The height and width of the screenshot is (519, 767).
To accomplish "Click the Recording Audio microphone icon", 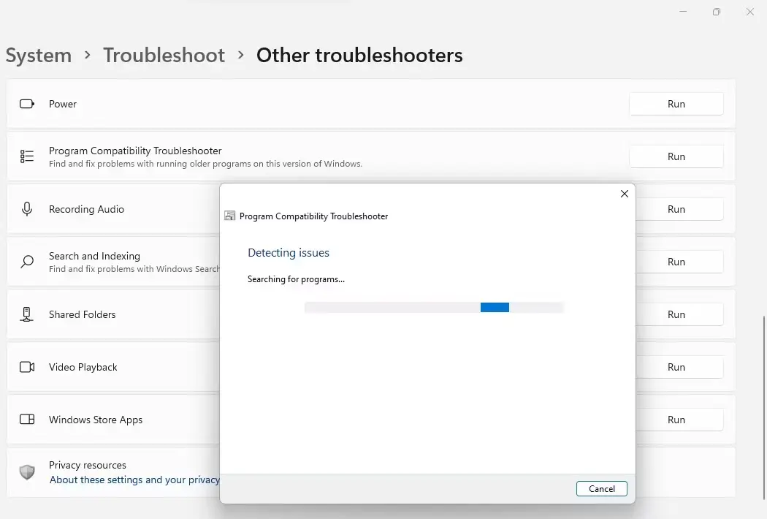I will click(x=27, y=209).
